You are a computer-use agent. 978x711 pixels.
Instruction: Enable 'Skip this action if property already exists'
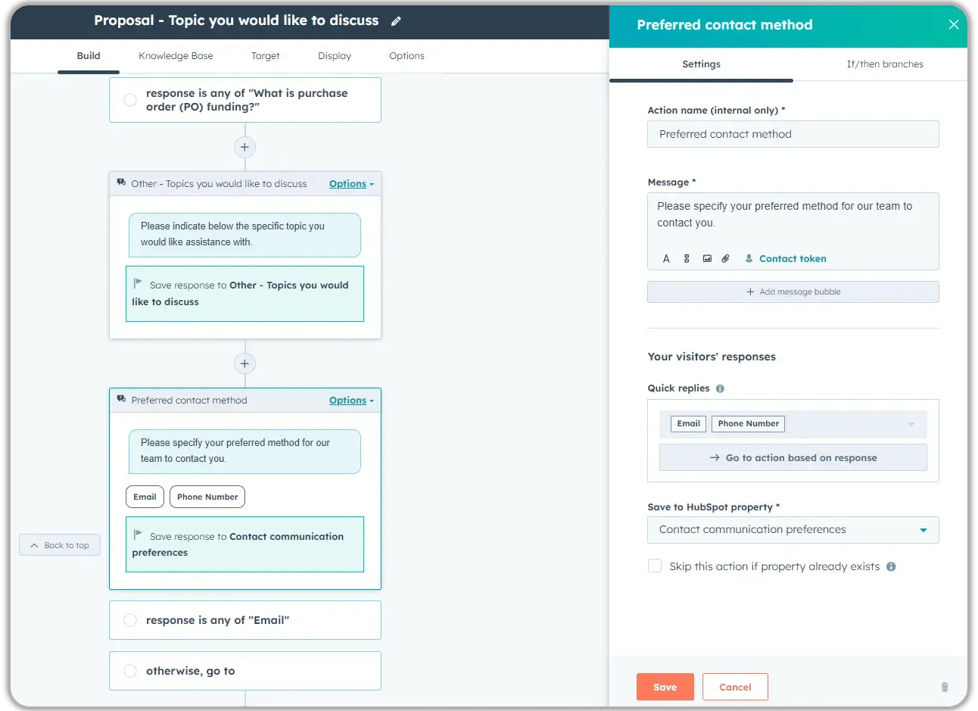(x=654, y=566)
